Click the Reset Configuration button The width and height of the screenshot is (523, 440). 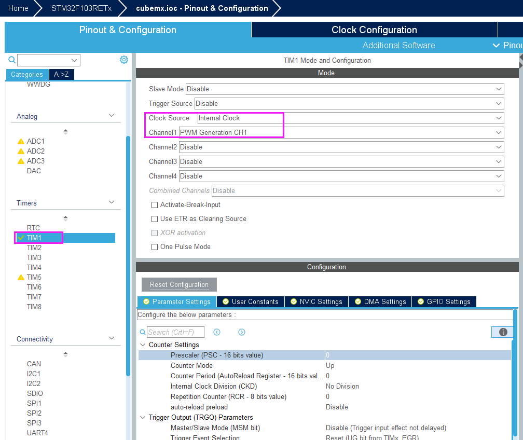(179, 285)
